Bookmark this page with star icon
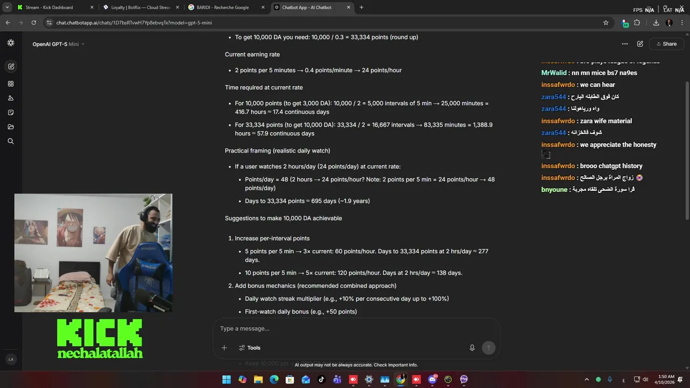Viewport: 690px width, 388px height. point(606,23)
